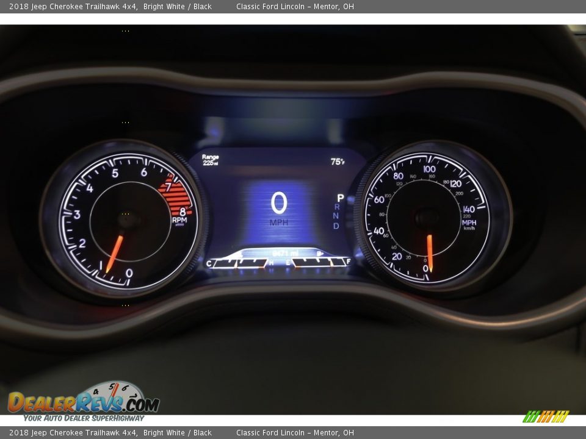Click the 75°F temperature readout
The image size is (586, 439).
coord(338,162)
